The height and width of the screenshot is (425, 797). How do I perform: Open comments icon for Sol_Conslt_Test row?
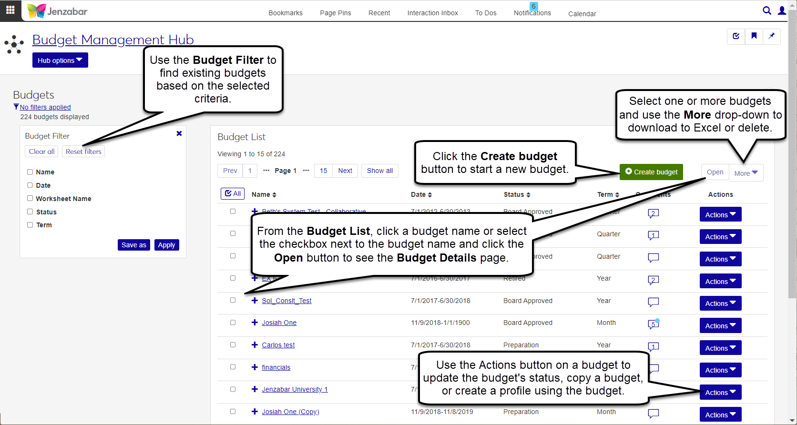pyautogui.click(x=653, y=302)
